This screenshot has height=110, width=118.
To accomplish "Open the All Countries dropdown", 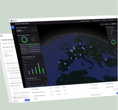I will (x=112, y=20).
